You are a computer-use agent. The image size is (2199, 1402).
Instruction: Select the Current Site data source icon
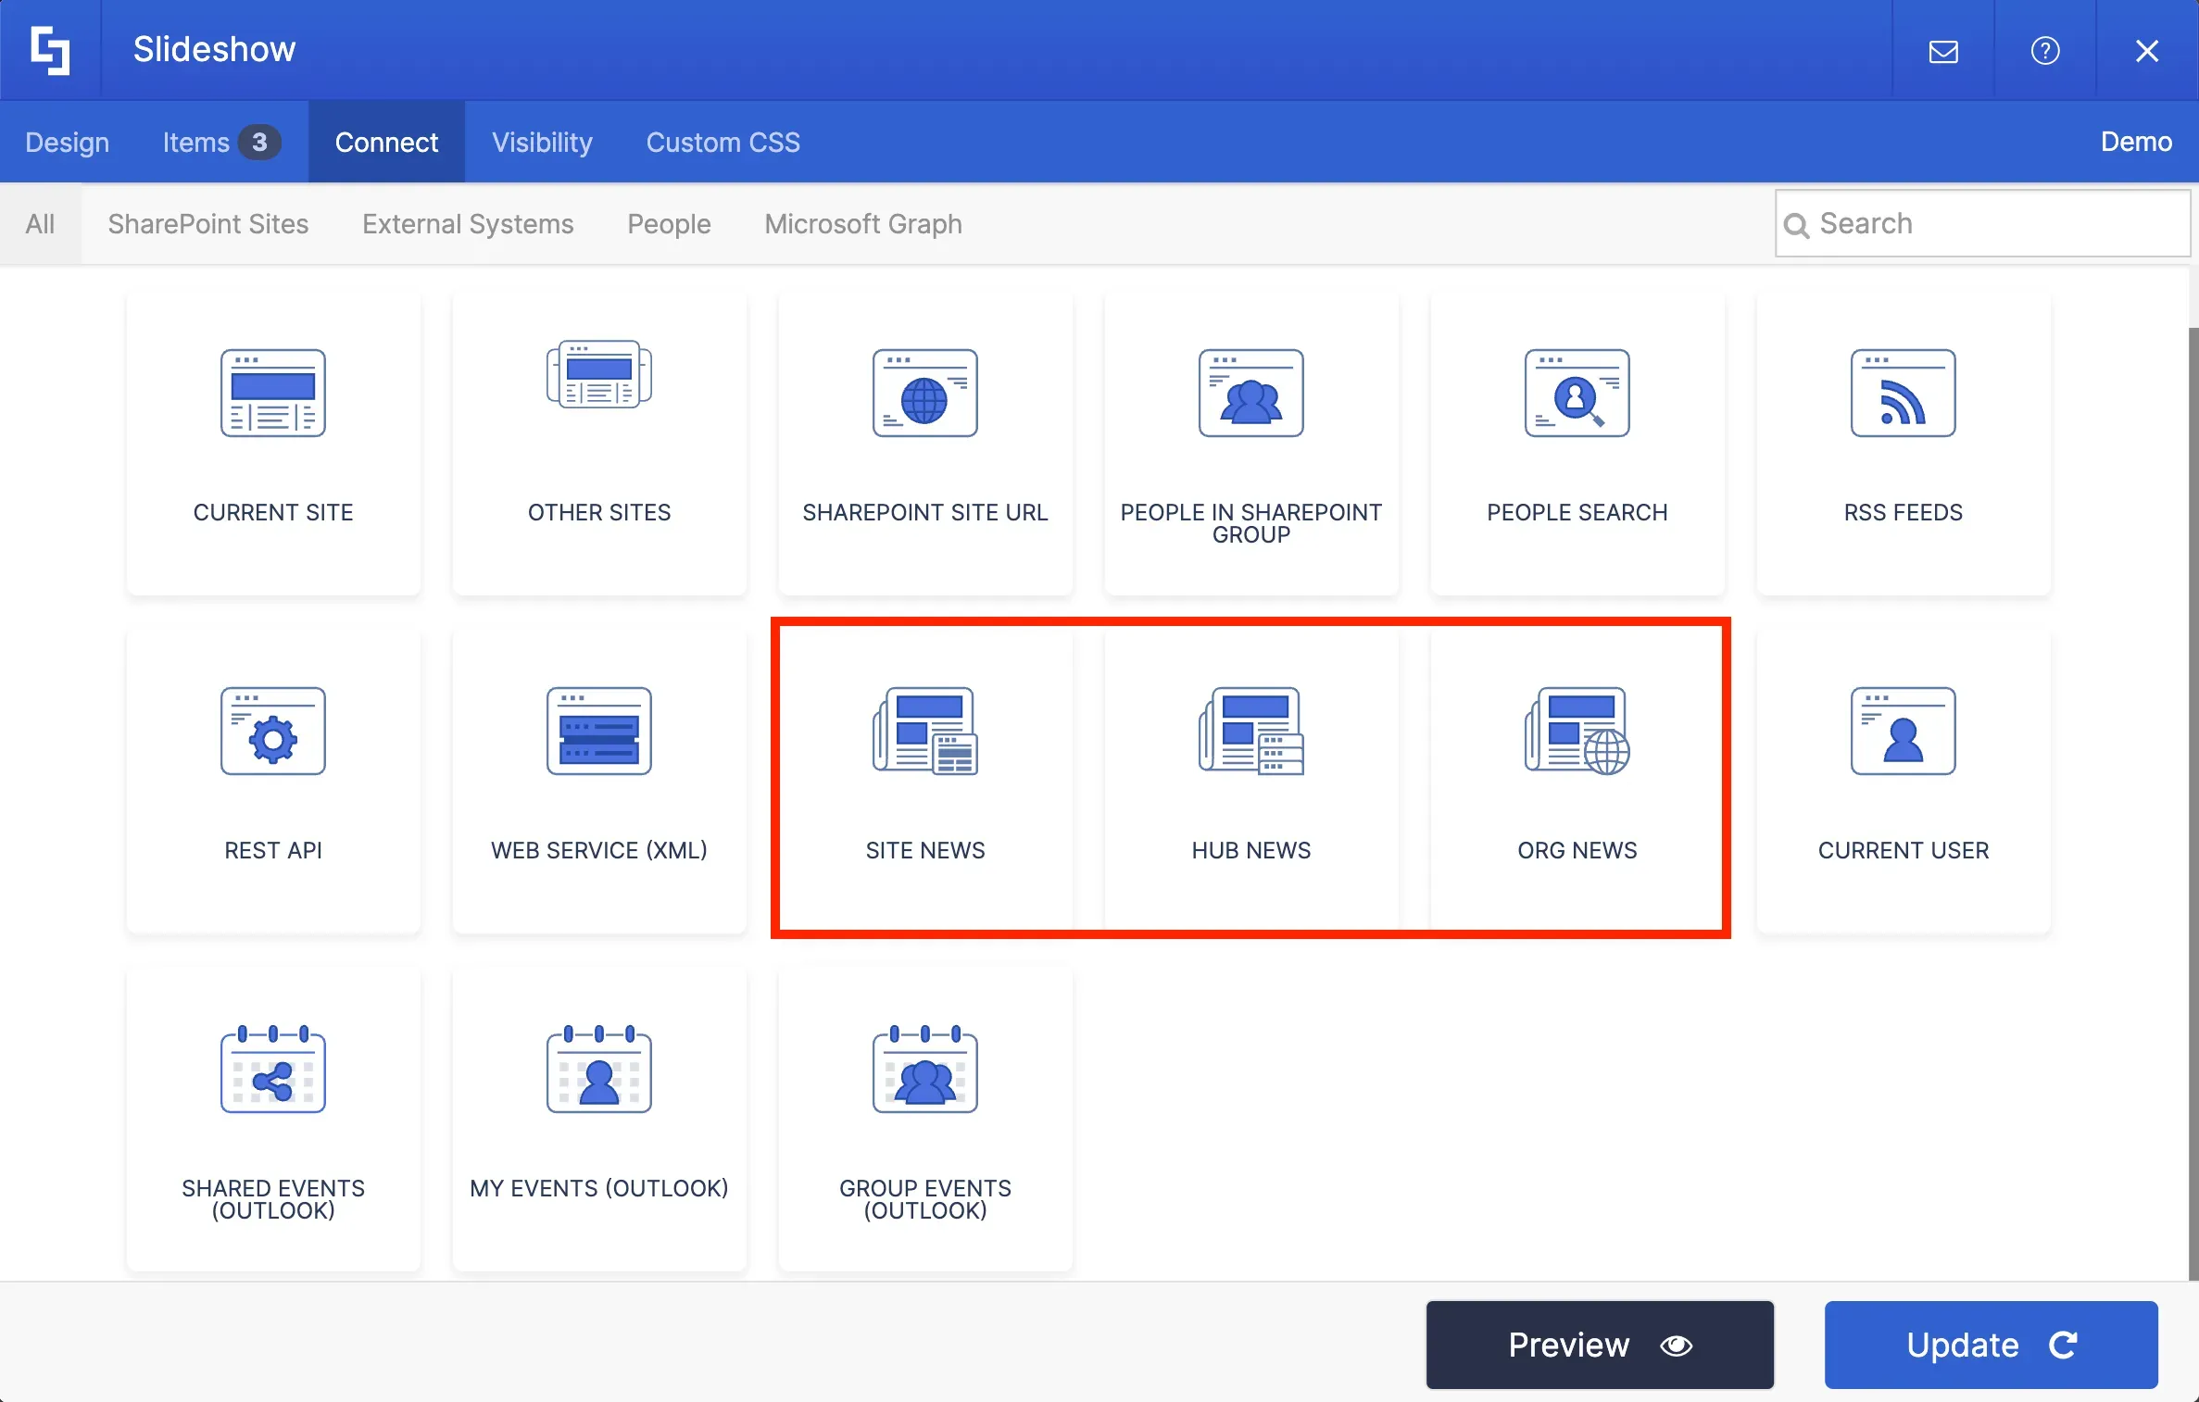click(273, 393)
